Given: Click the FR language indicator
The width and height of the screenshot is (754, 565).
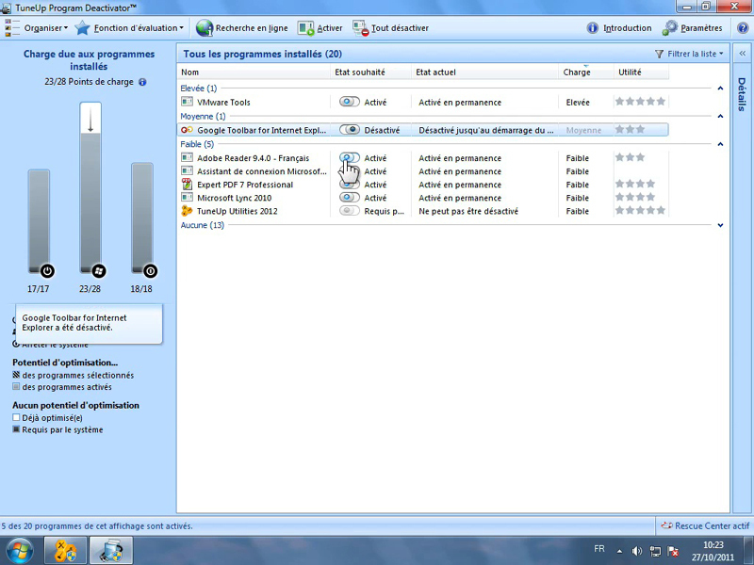Looking at the screenshot, I should pos(599,549).
